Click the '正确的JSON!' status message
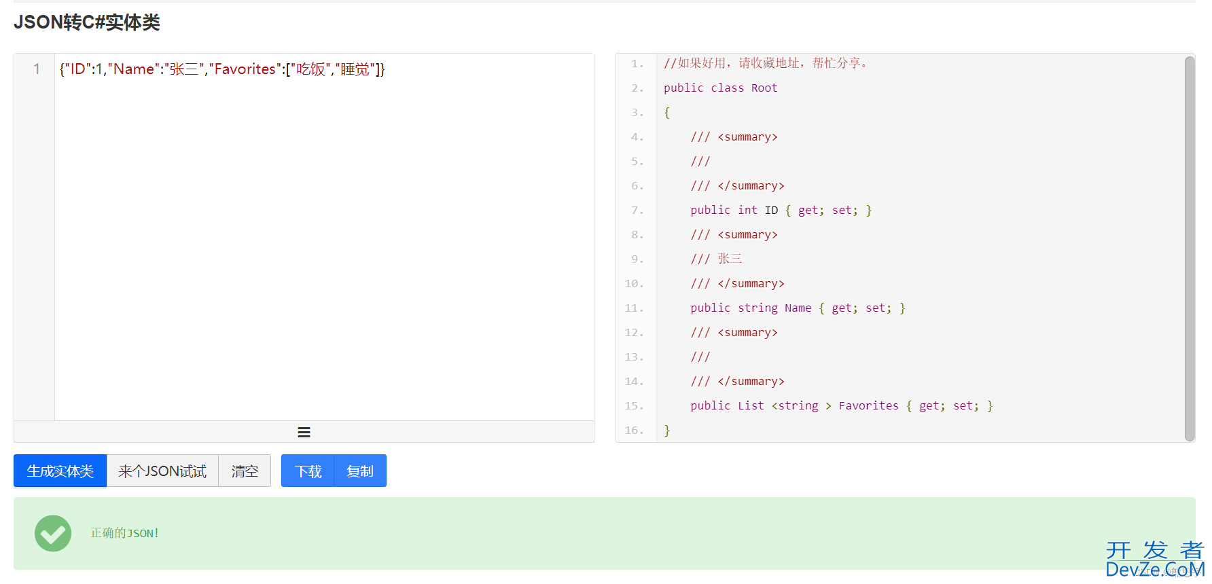 tap(125, 533)
